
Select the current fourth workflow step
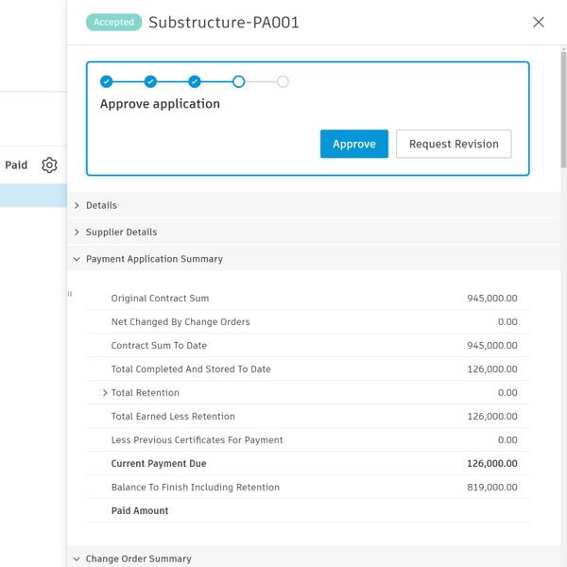238,81
